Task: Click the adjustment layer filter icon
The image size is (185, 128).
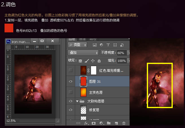Action: (x=101, y=45)
